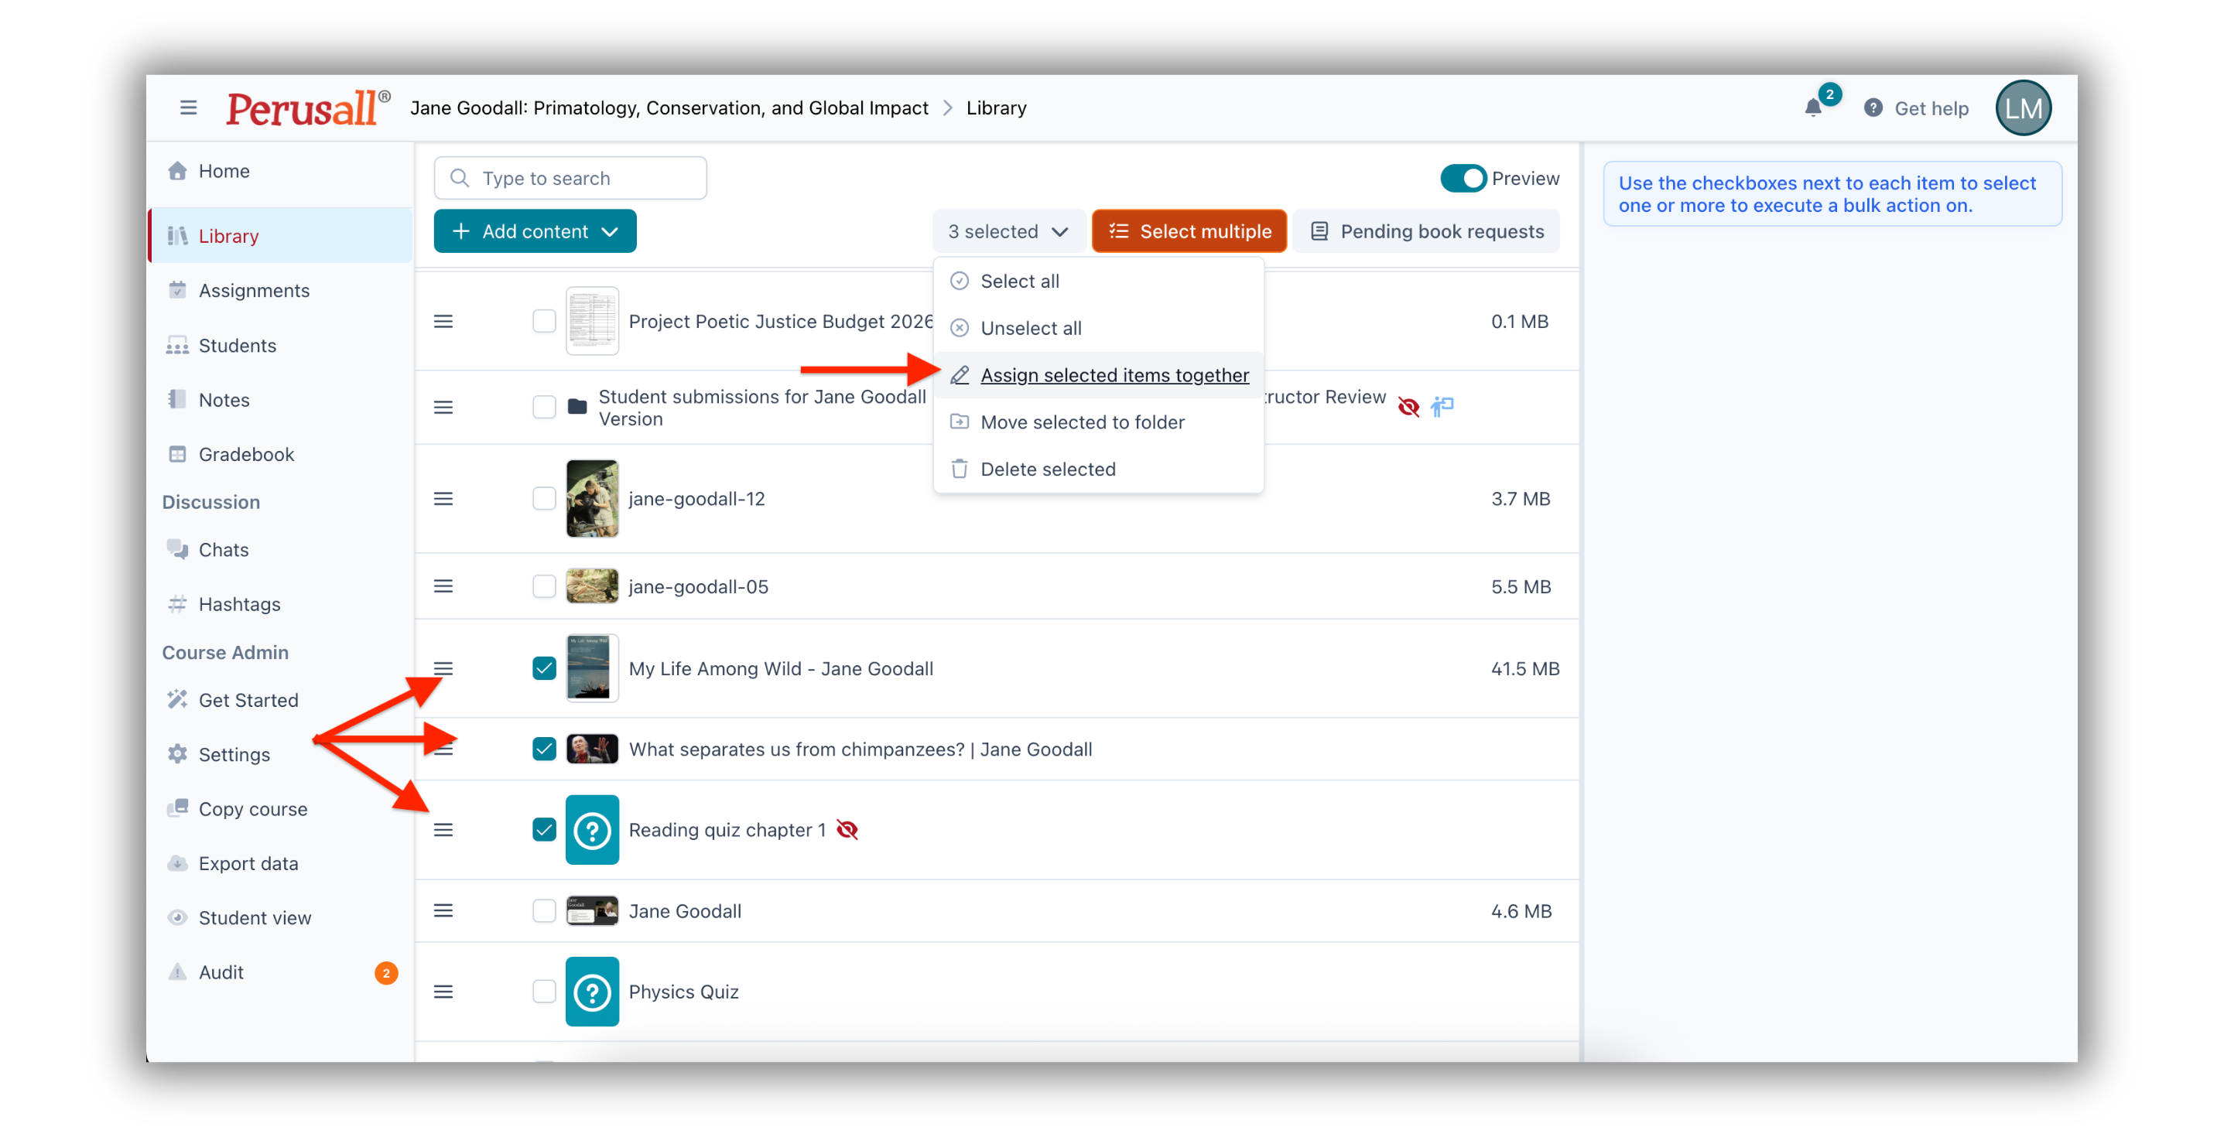
Task: Choose Delete selected from the menu
Action: click(1047, 469)
